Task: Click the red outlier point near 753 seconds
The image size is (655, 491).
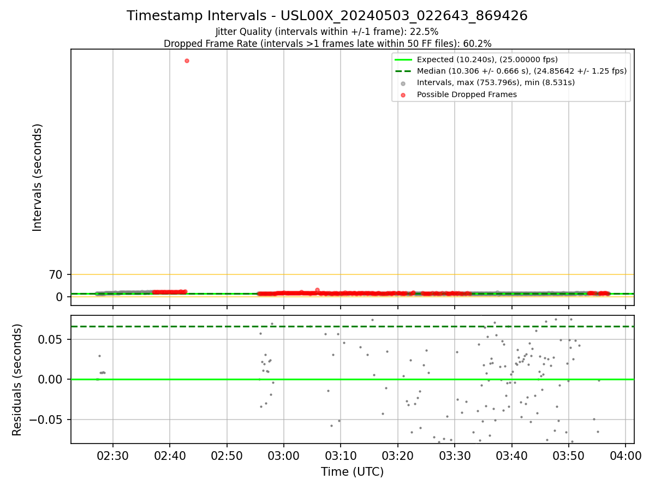Action: point(187,61)
